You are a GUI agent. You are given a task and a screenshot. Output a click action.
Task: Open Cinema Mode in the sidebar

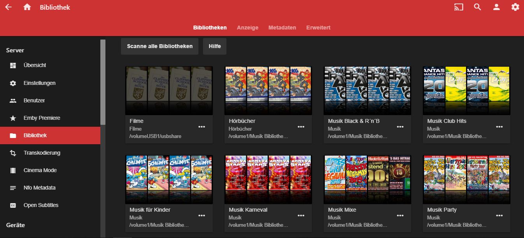[50, 170]
